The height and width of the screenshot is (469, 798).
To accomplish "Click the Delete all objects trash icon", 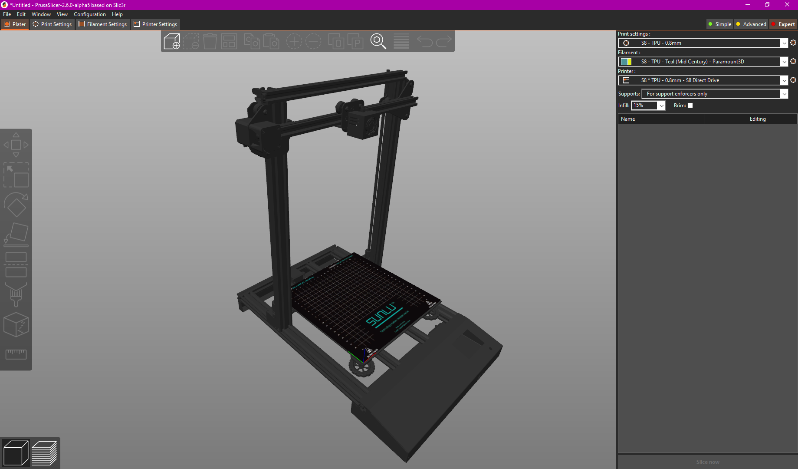I will (x=210, y=41).
